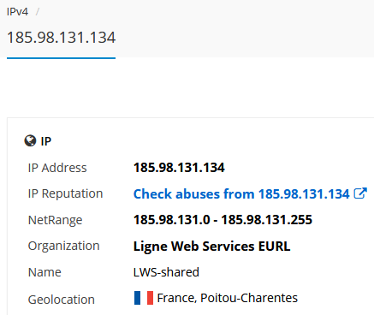Click the Name field label
Screen dimensions: 374x315
point(45,272)
